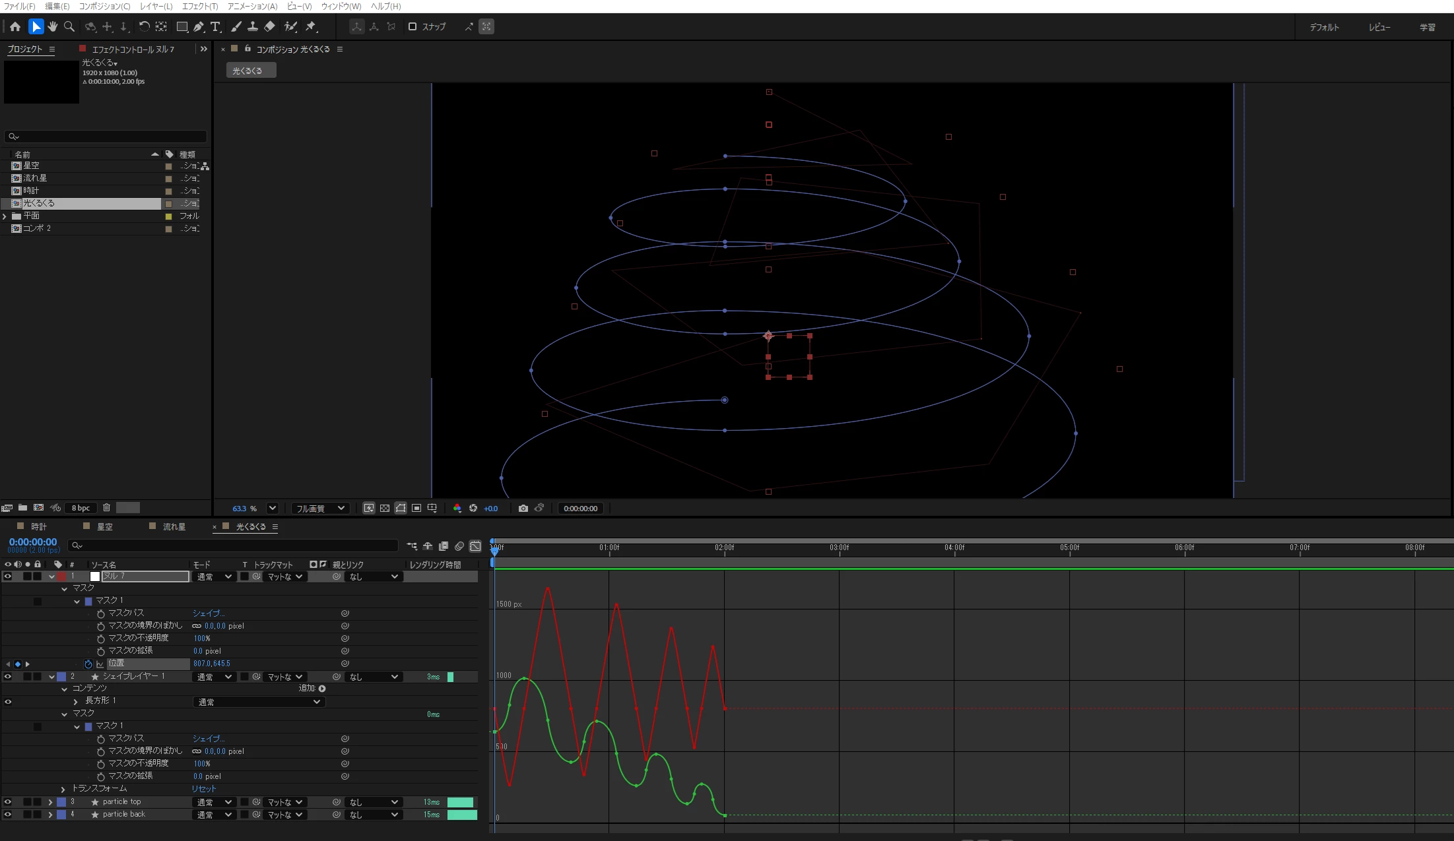Viewport: 1454px width, 841px height.
Task: Switch to the レビュー workspace
Action: tap(1379, 27)
